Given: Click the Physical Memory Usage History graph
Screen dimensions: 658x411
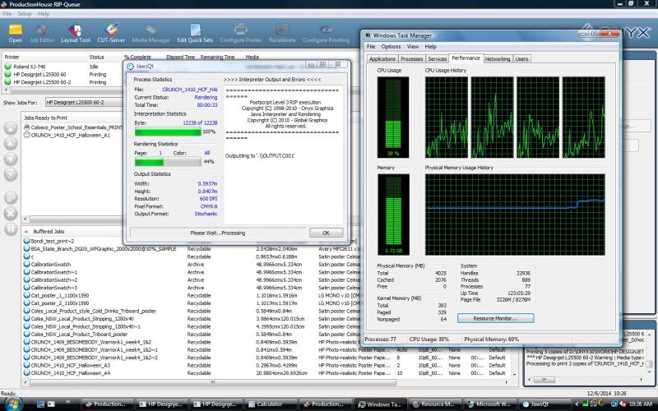Looking at the screenshot, I should 515,215.
